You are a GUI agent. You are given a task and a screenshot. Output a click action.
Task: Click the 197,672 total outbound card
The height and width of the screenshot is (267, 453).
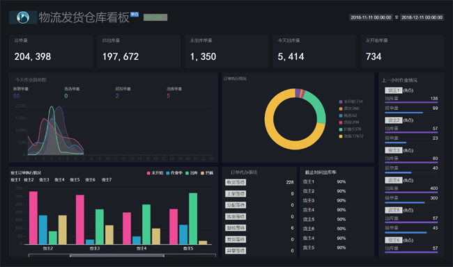[139, 51]
